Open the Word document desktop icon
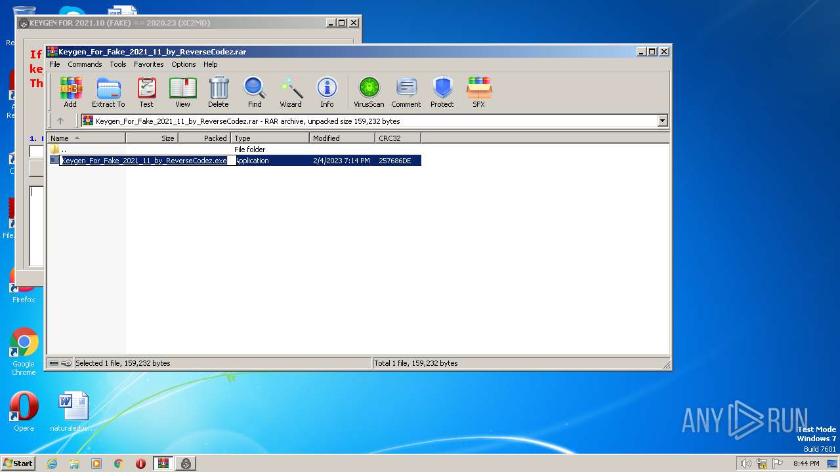840x472 pixels. pyautogui.click(x=73, y=412)
